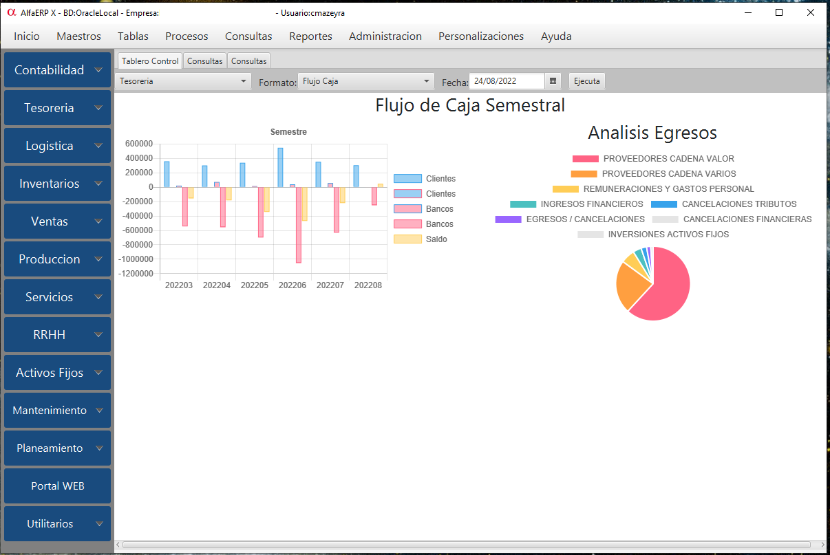Open the Tesoreria module dropdown
Image resolution: width=830 pixels, height=555 pixels.
tap(183, 81)
